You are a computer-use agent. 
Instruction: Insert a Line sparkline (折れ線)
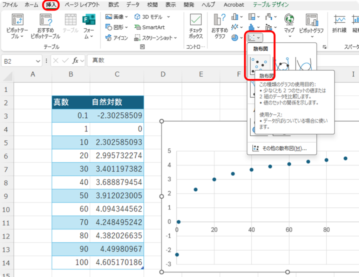pos(339,23)
